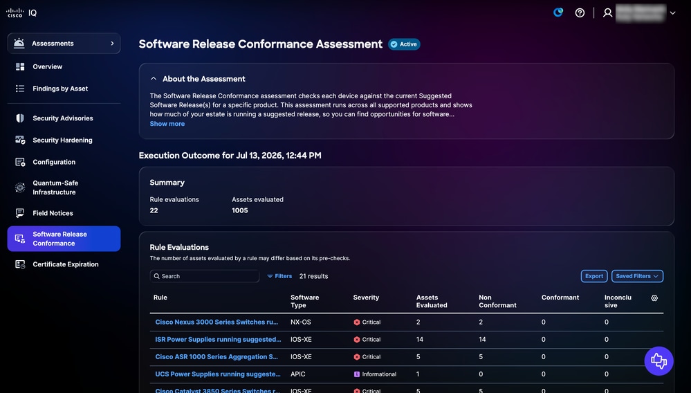Click the feedback thumbs floating button
The width and height of the screenshot is (691, 393).
click(658, 361)
